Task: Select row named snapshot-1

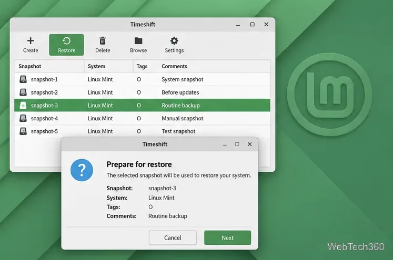Action: (142, 79)
